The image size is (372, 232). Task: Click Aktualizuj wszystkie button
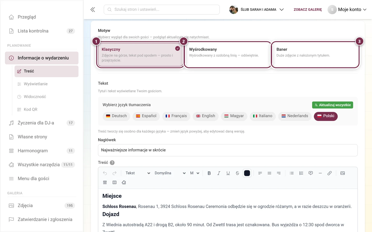pos(332,105)
